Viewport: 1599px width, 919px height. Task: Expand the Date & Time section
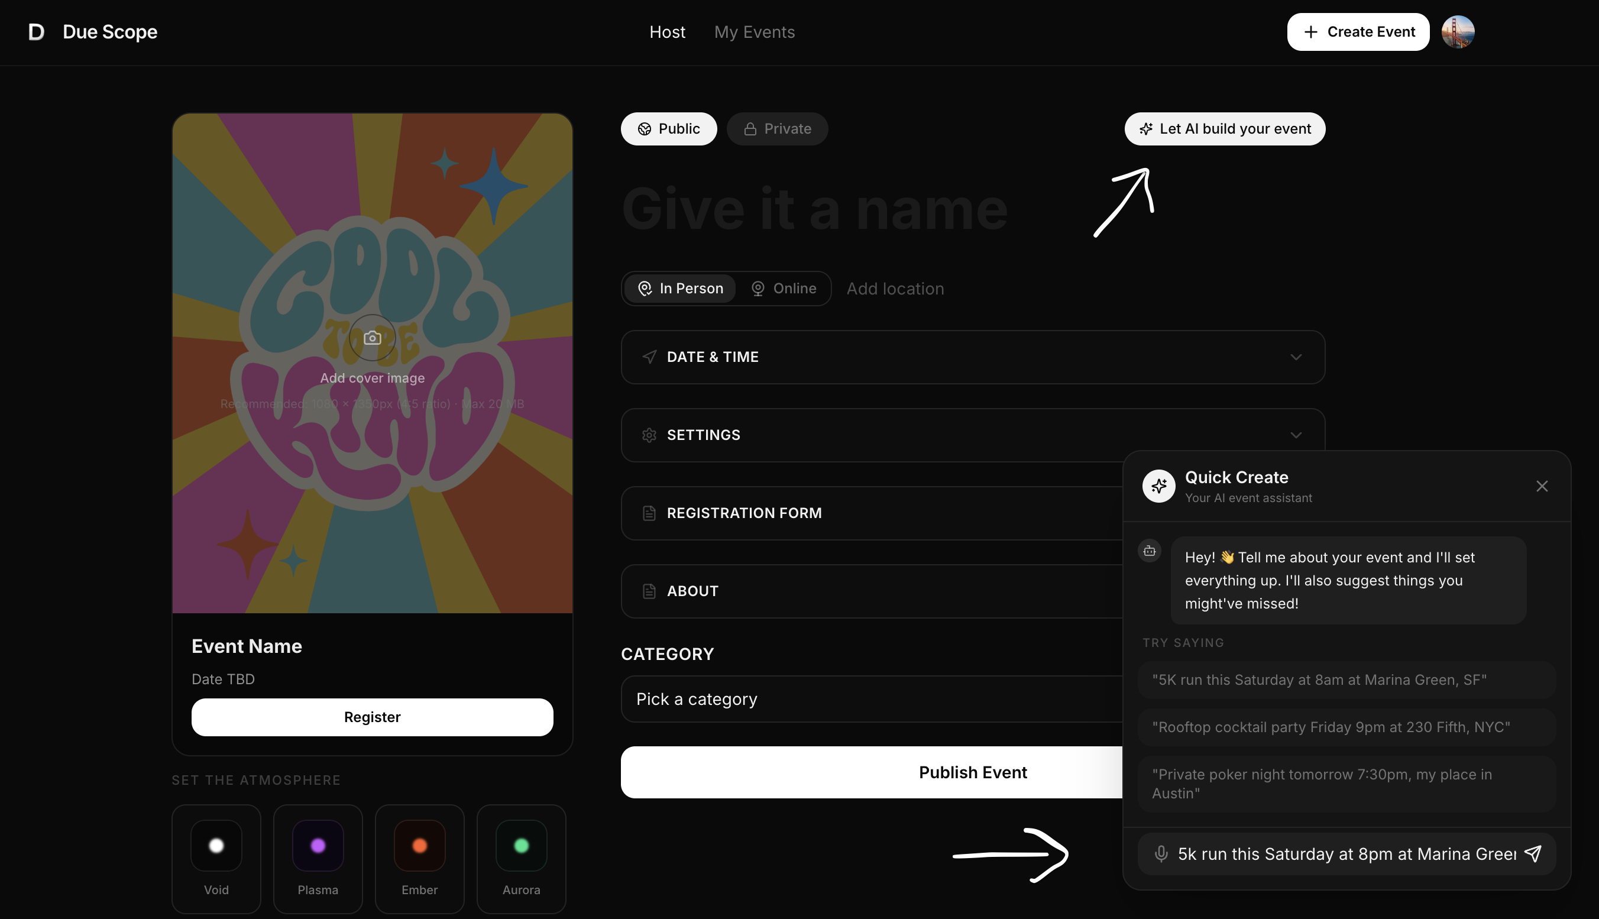(x=1296, y=357)
